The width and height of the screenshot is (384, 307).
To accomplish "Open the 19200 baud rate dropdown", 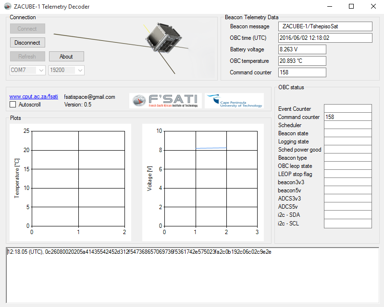I will point(66,70).
